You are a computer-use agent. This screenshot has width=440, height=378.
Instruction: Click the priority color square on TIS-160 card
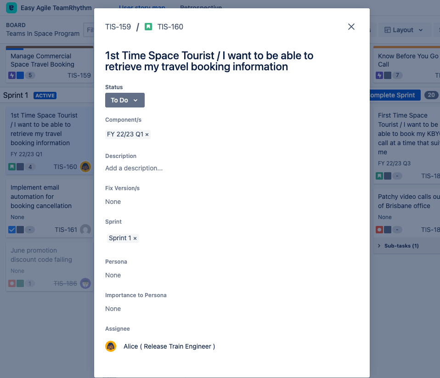pos(20,167)
